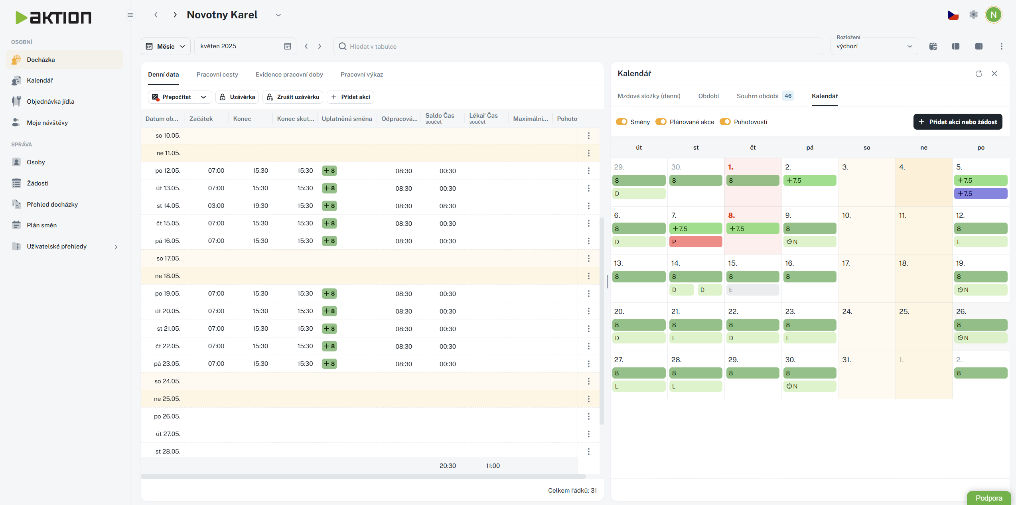Open row menu for so 10.05.
The width and height of the screenshot is (1016, 505).
pos(588,136)
